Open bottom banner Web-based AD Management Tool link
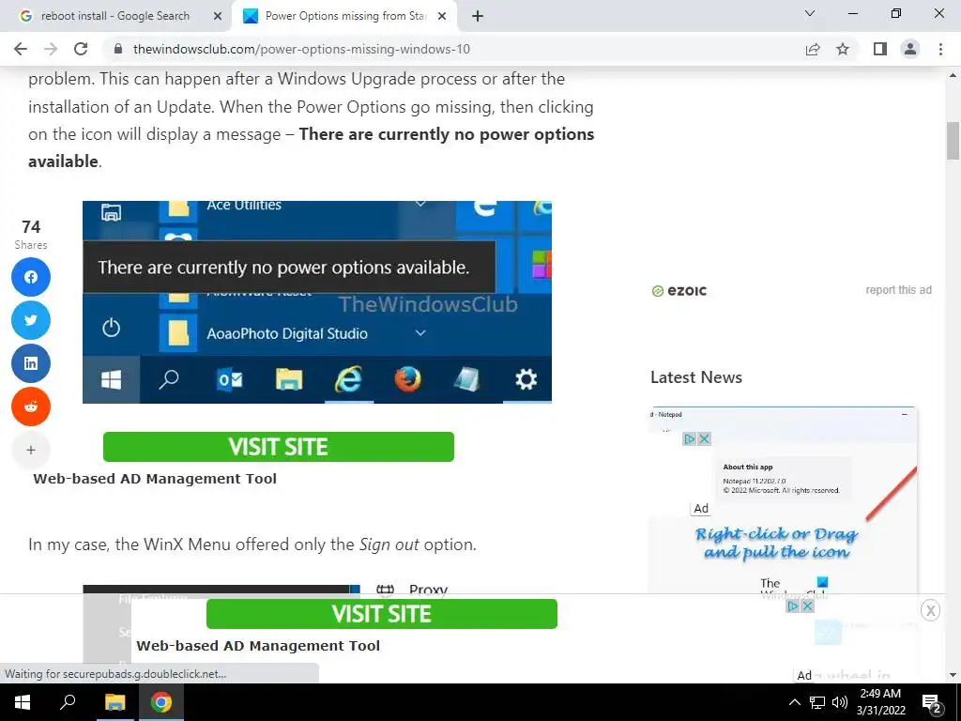This screenshot has width=961, height=721. (x=258, y=646)
